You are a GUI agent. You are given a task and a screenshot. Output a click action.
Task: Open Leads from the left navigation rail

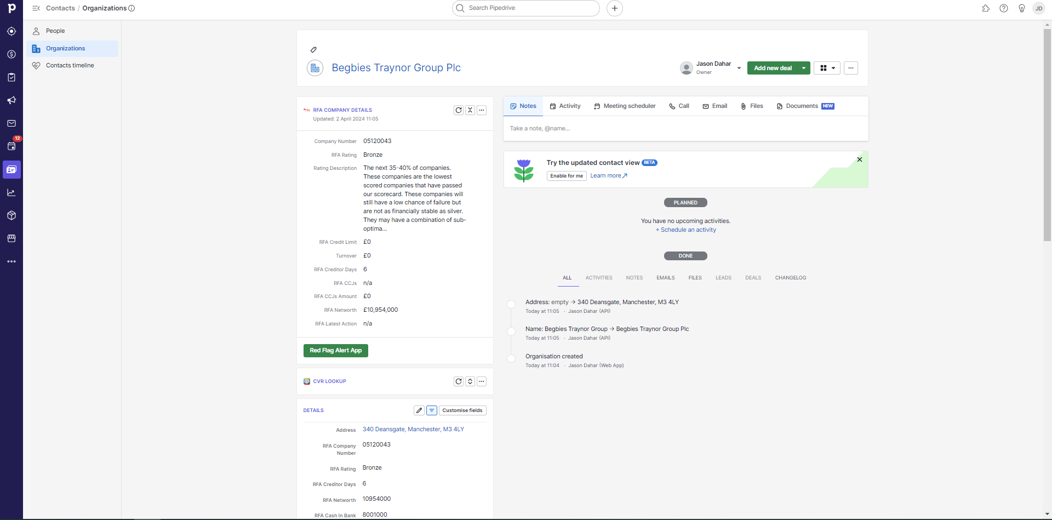point(12,31)
